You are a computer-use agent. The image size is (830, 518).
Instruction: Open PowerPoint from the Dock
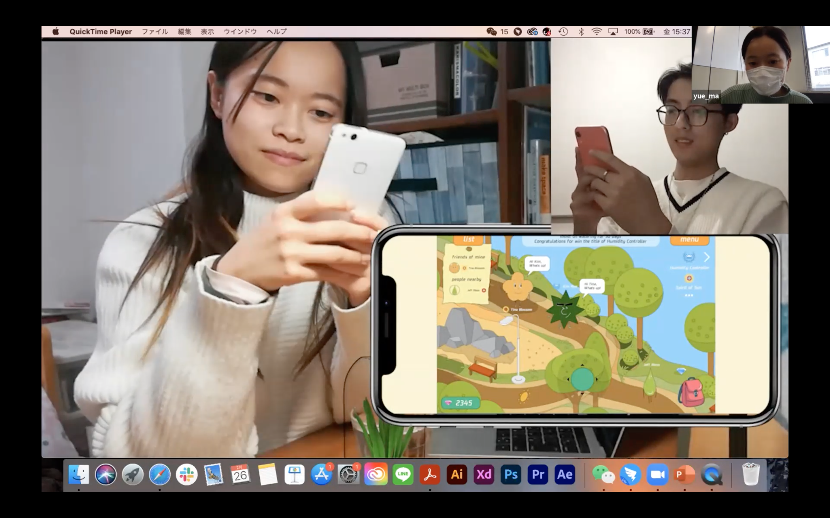click(x=684, y=474)
